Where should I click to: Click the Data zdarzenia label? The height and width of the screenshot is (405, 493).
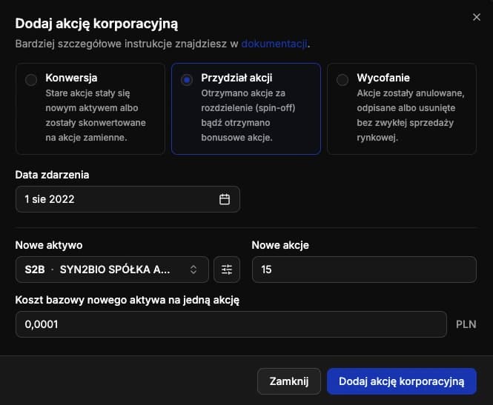[x=52, y=175]
